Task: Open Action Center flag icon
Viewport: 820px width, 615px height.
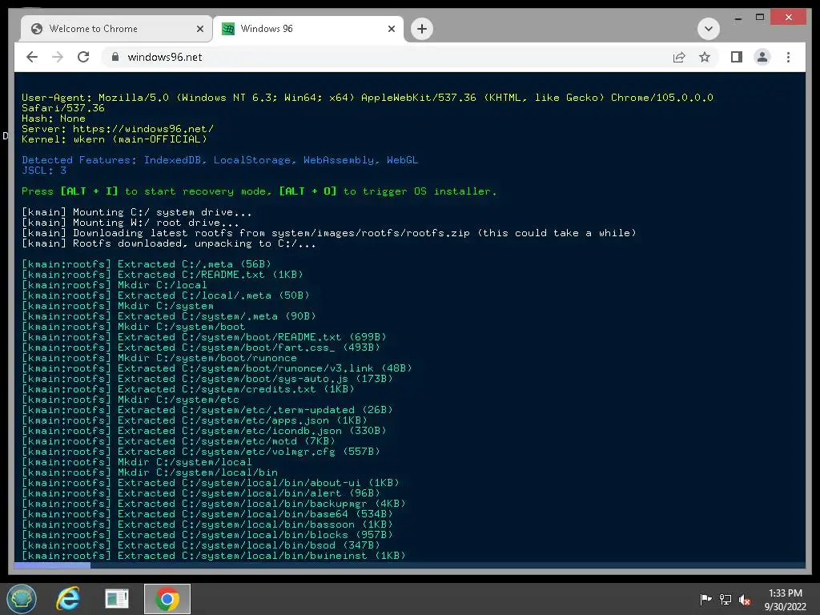Action: tap(705, 599)
